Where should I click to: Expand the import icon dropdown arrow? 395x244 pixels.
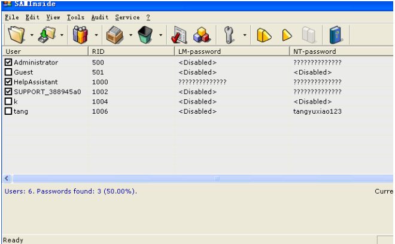[62, 35]
